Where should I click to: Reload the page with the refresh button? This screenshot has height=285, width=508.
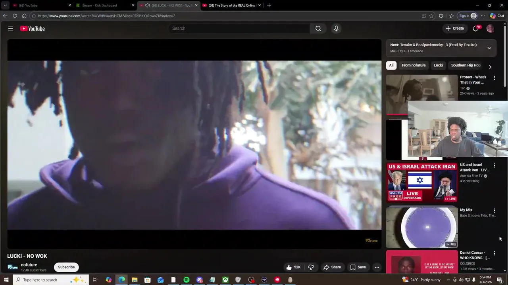point(15,16)
